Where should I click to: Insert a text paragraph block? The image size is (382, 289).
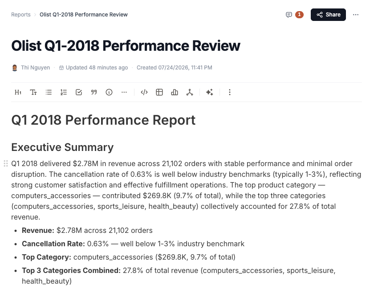click(33, 92)
